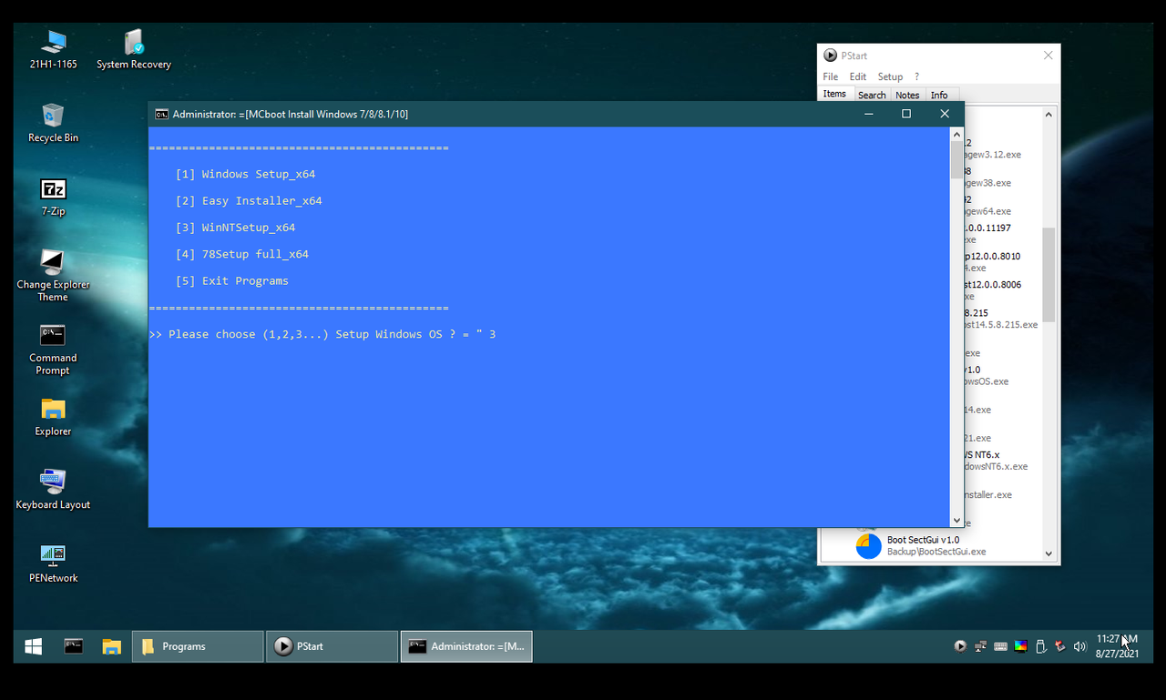Screen dimensions: 1166x700
Task: Click the 'Please choose' prompt input line
Action: tap(322, 334)
